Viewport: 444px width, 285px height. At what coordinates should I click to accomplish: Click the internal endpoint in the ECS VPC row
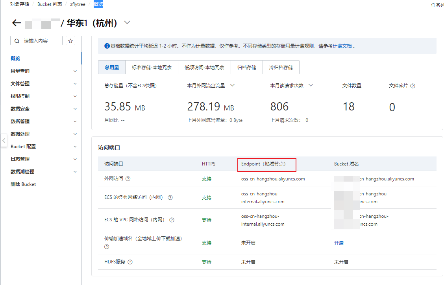coord(263,220)
